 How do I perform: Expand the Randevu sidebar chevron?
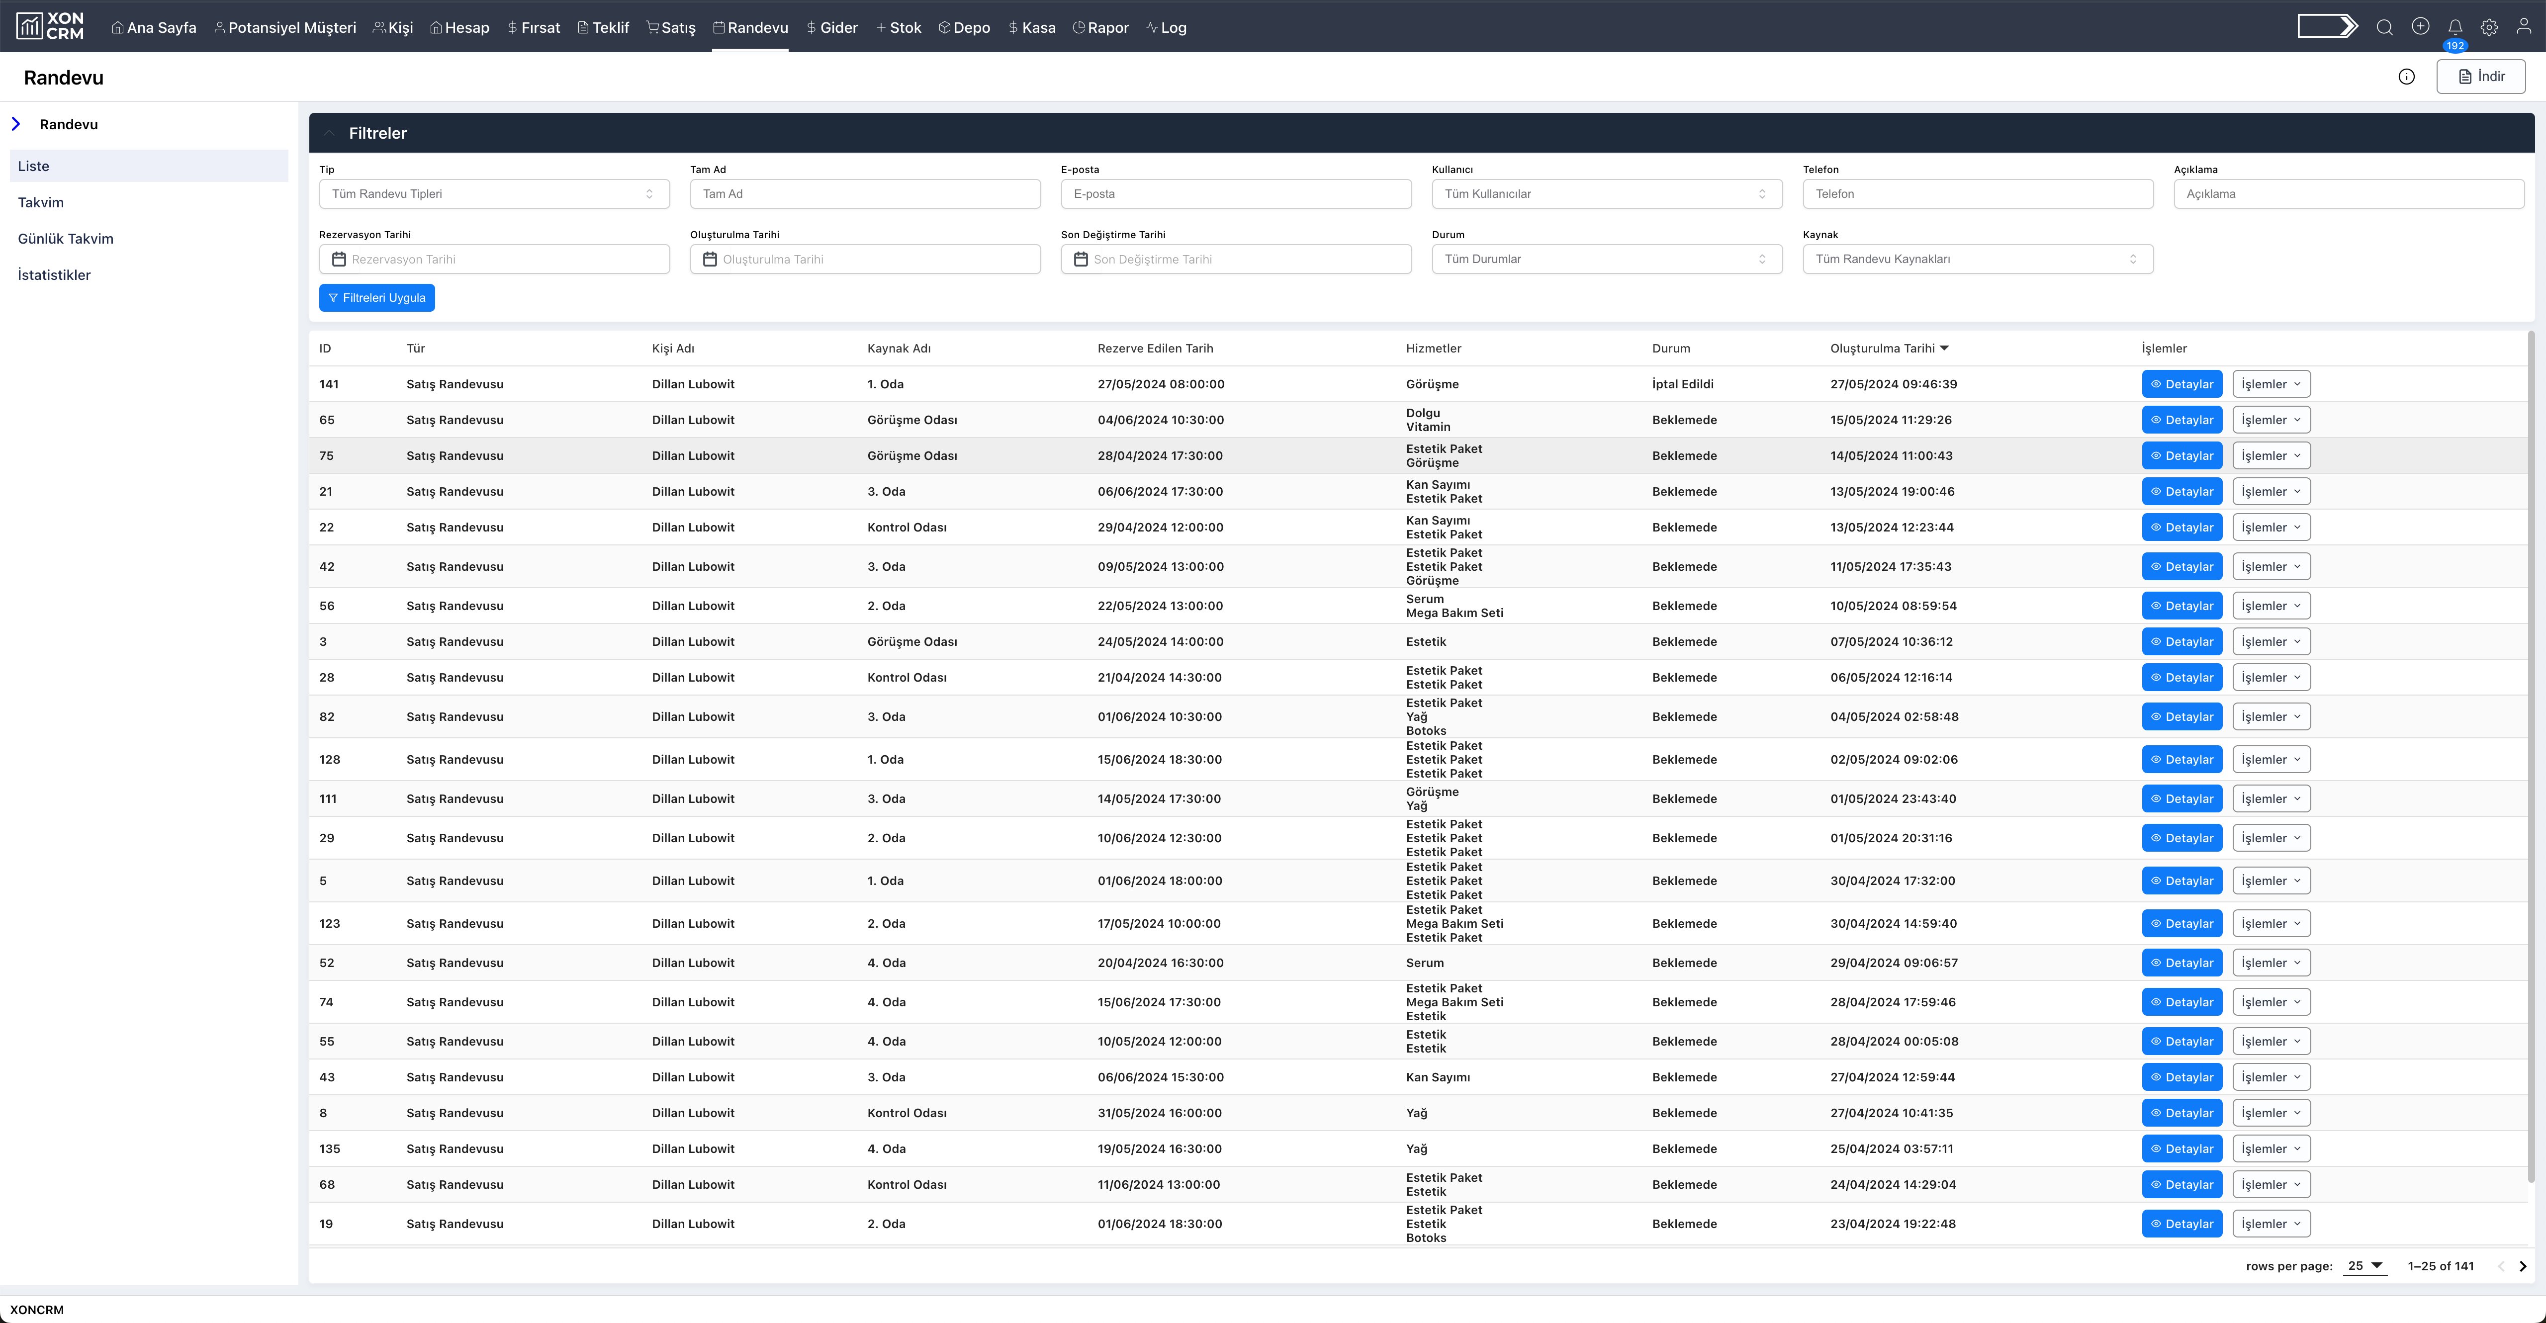[16, 123]
